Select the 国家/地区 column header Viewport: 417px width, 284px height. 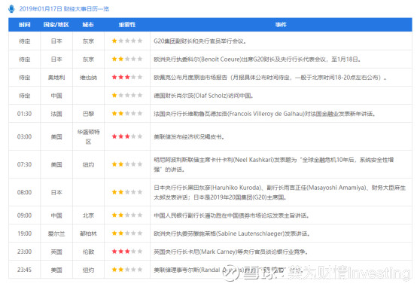pyautogui.click(x=56, y=25)
